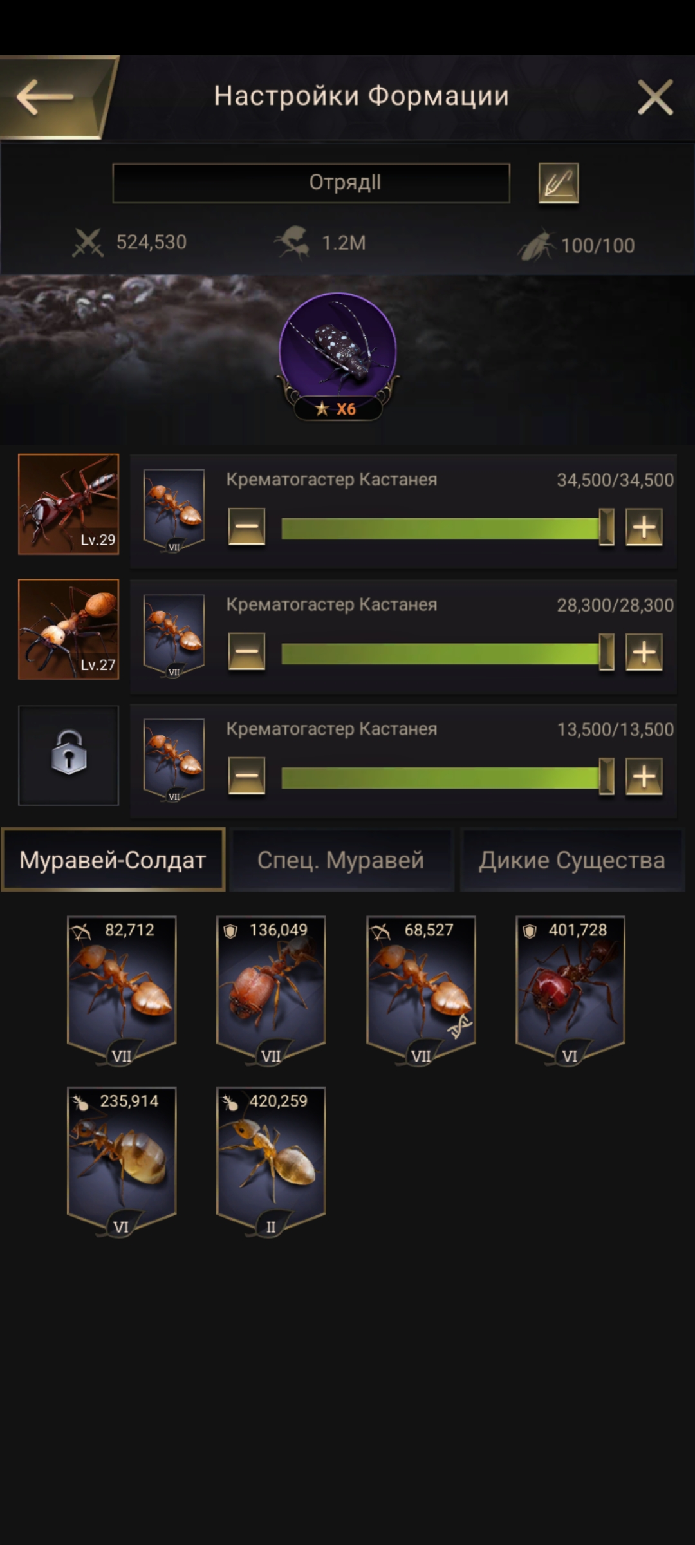Select the Муравей-Солдат tab
The width and height of the screenshot is (695, 1545).
pyautogui.click(x=113, y=859)
